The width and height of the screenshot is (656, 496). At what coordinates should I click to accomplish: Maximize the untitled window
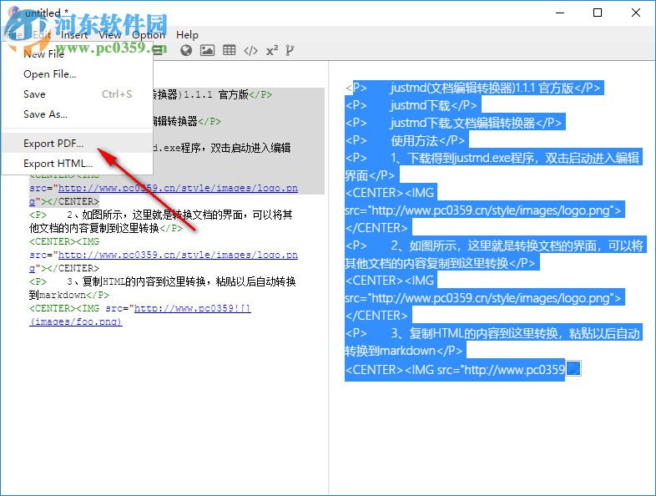pos(598,13)
